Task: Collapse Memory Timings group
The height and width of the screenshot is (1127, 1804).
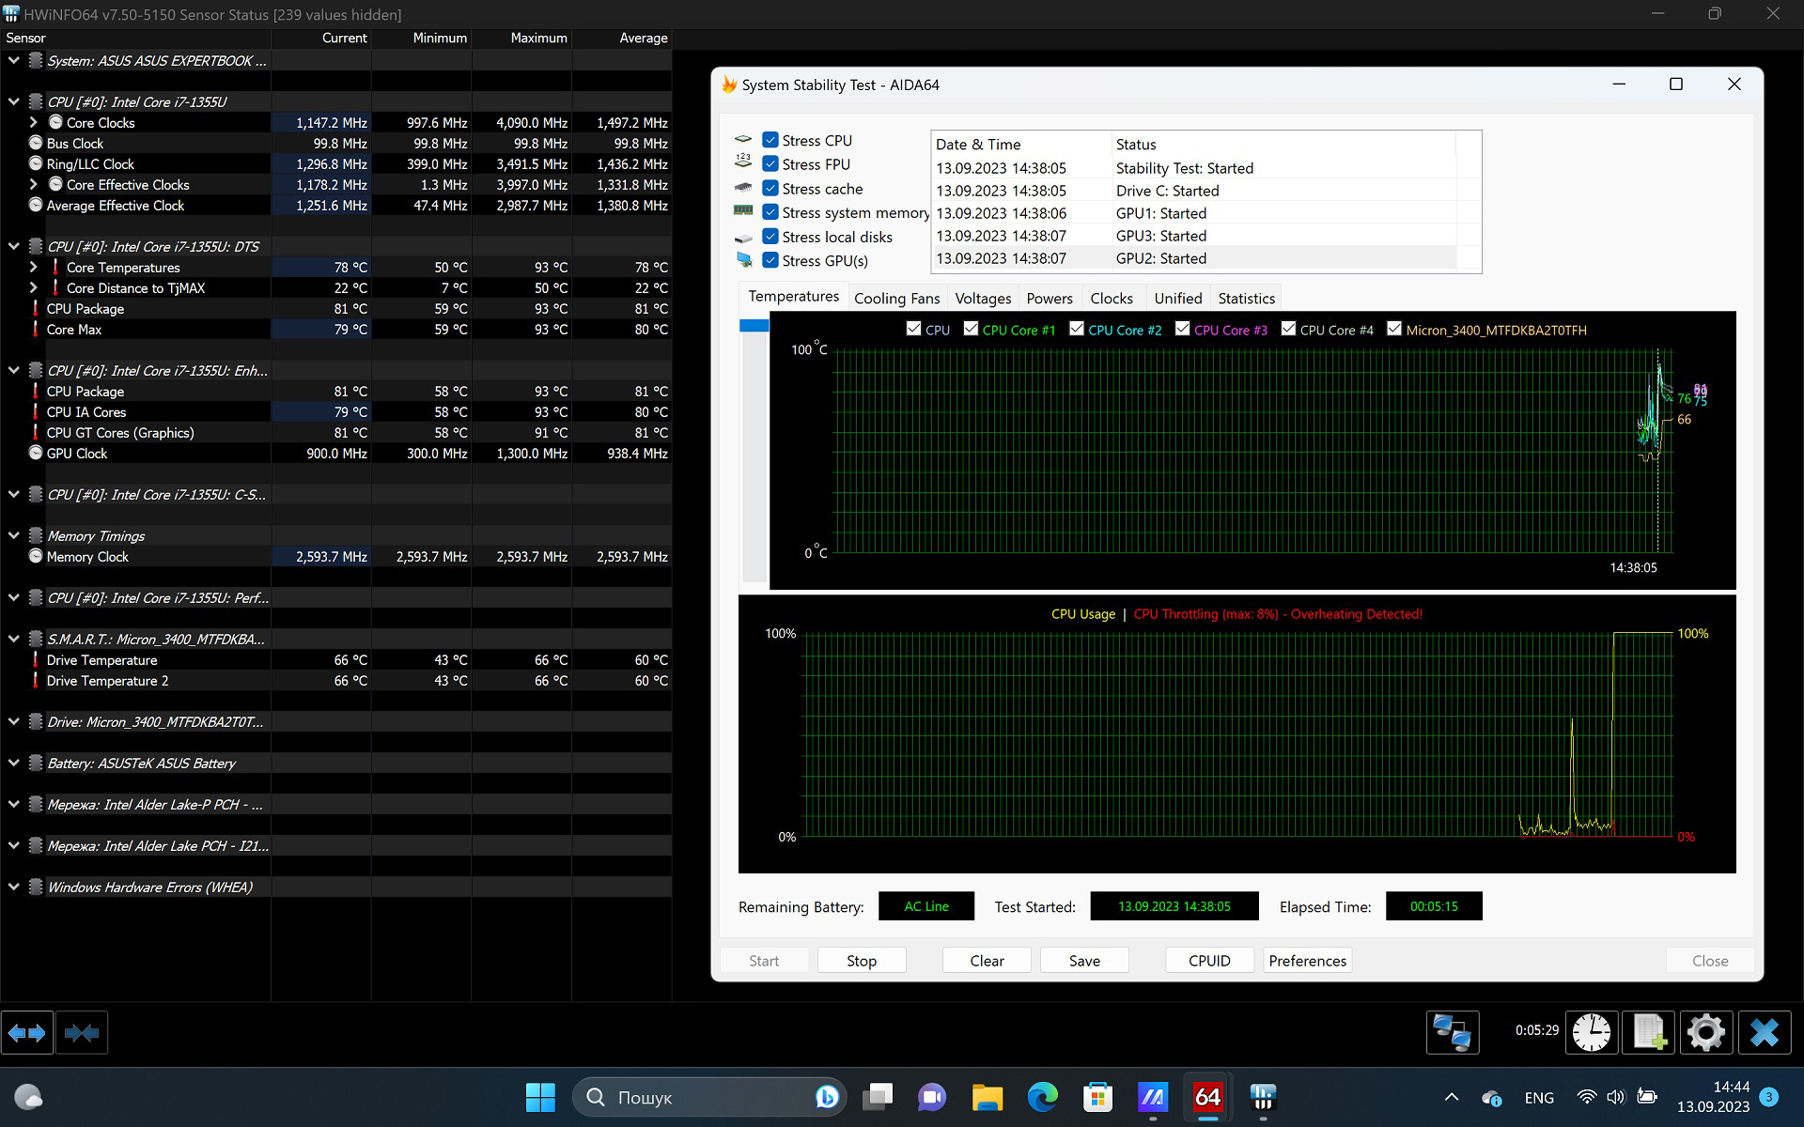Action: tap(13, 535)
